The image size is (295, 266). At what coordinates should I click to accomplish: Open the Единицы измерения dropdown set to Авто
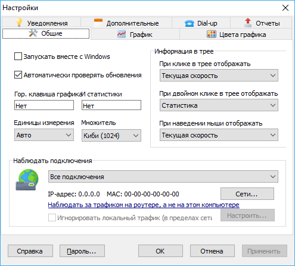(44, 135)
